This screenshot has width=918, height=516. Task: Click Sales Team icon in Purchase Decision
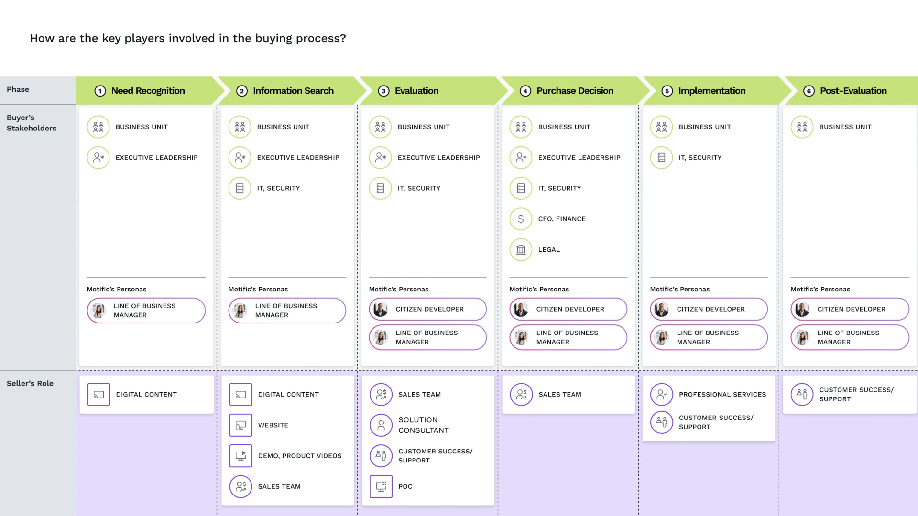pos(521,395)
